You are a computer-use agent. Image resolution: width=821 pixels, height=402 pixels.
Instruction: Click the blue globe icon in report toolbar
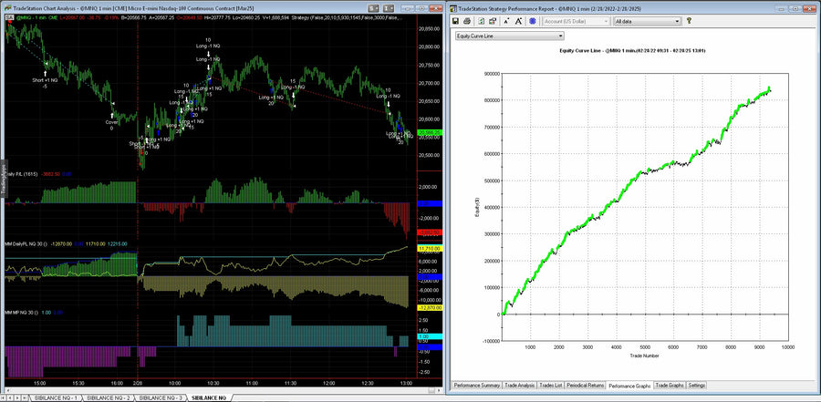click(x=532, y=21)
